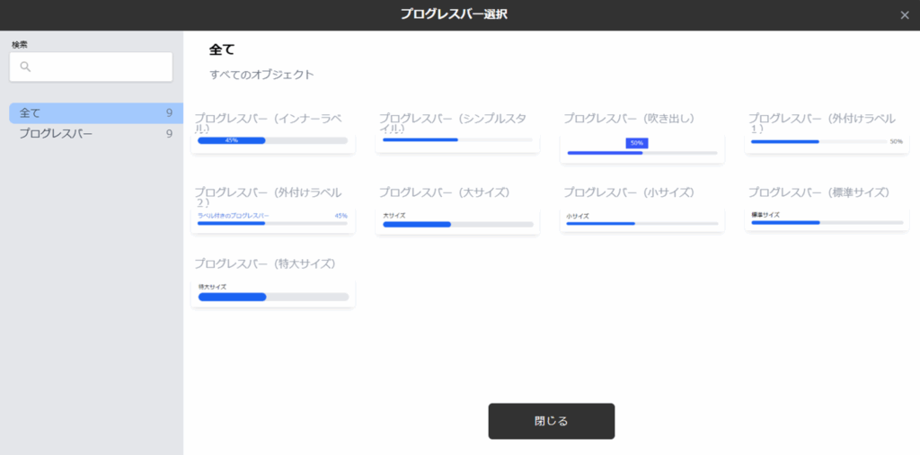Viewport: 920px width, 455px height.
Task: Choose the 外付けラベル2 progress bar thumbnail
Action: [273, 220]
